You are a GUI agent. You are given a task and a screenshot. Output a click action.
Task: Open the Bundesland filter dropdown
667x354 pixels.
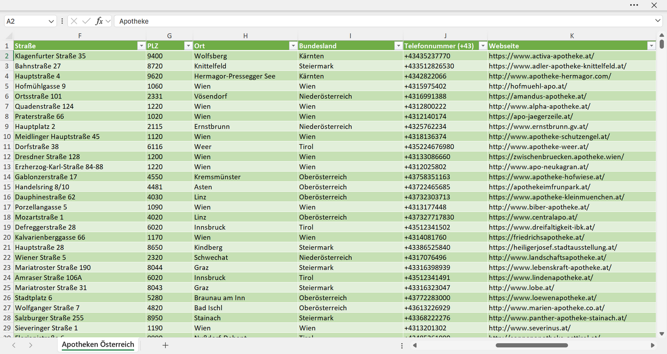398,46
